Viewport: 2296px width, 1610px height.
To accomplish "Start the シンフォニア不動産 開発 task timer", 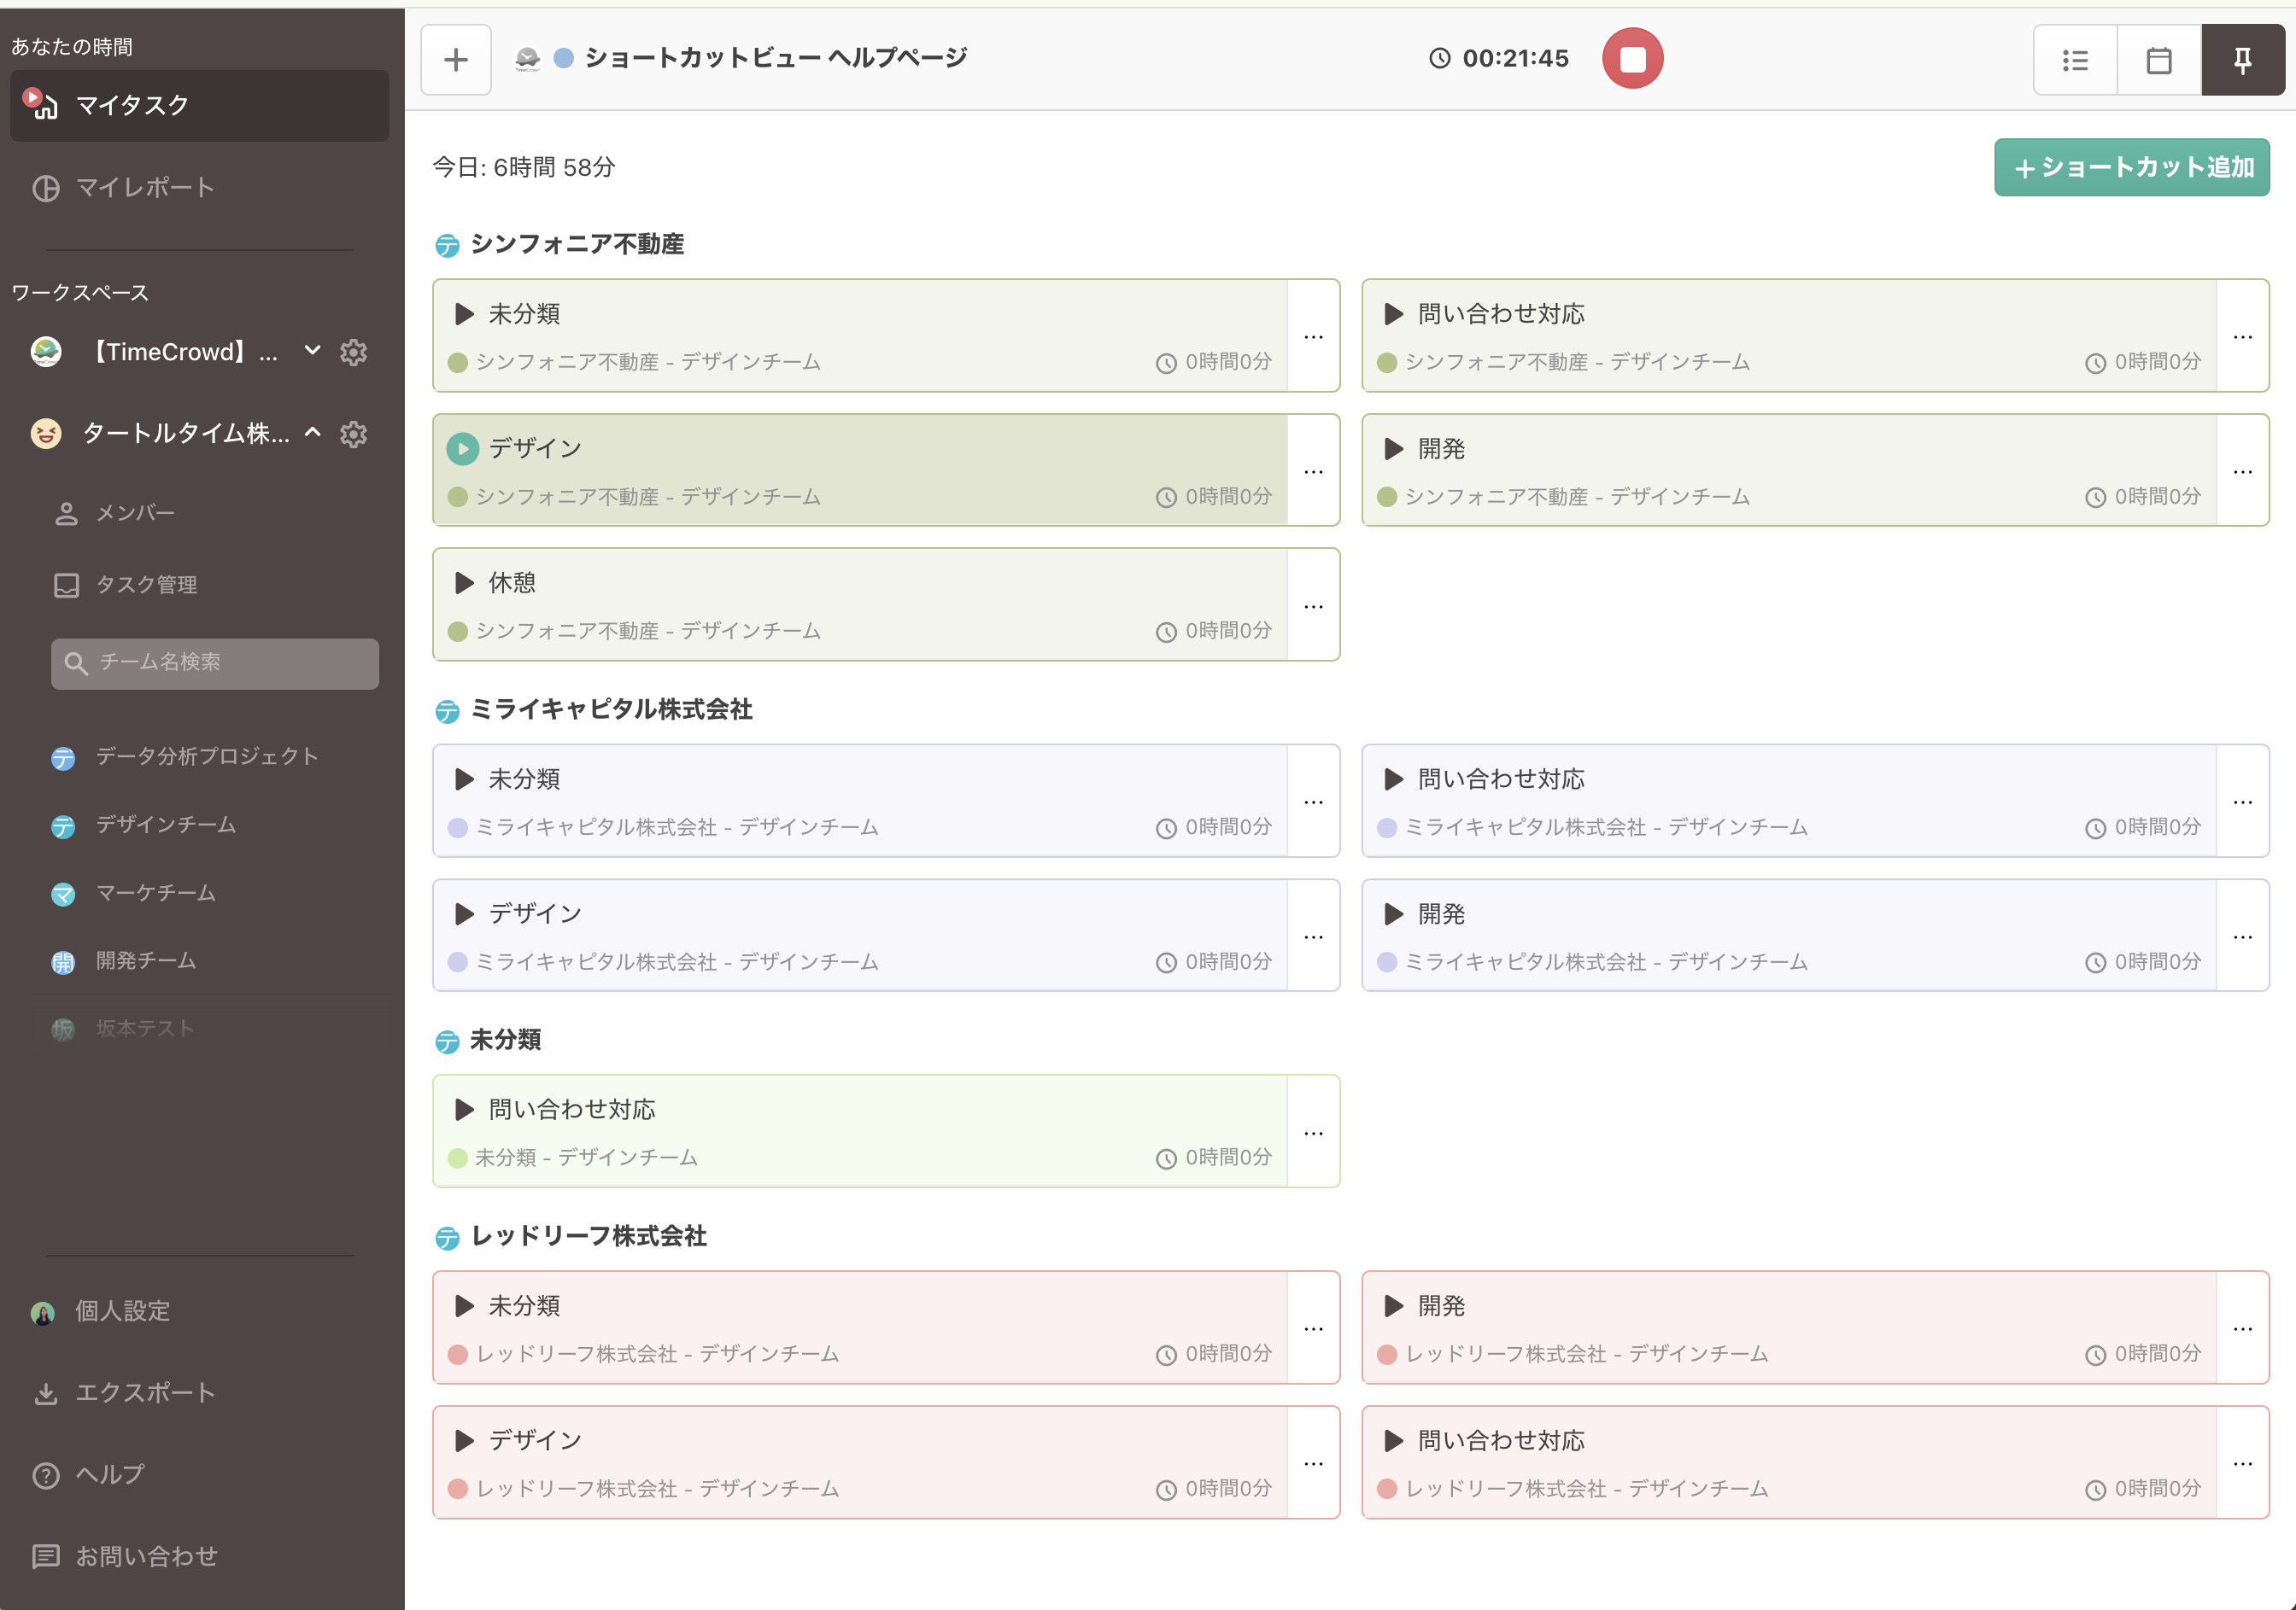I will tap(1394, 449).
